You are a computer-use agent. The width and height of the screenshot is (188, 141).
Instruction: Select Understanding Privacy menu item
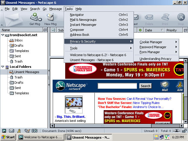coord(156,59)
